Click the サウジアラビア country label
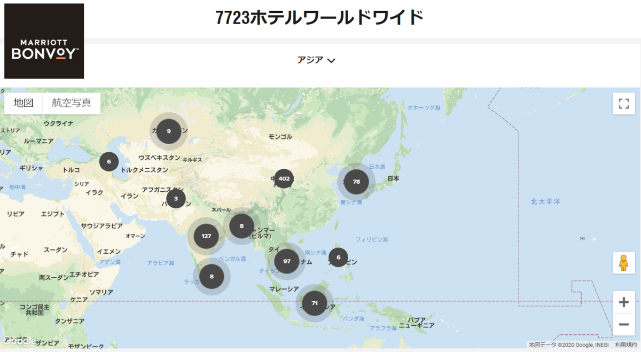 [102, 226]
